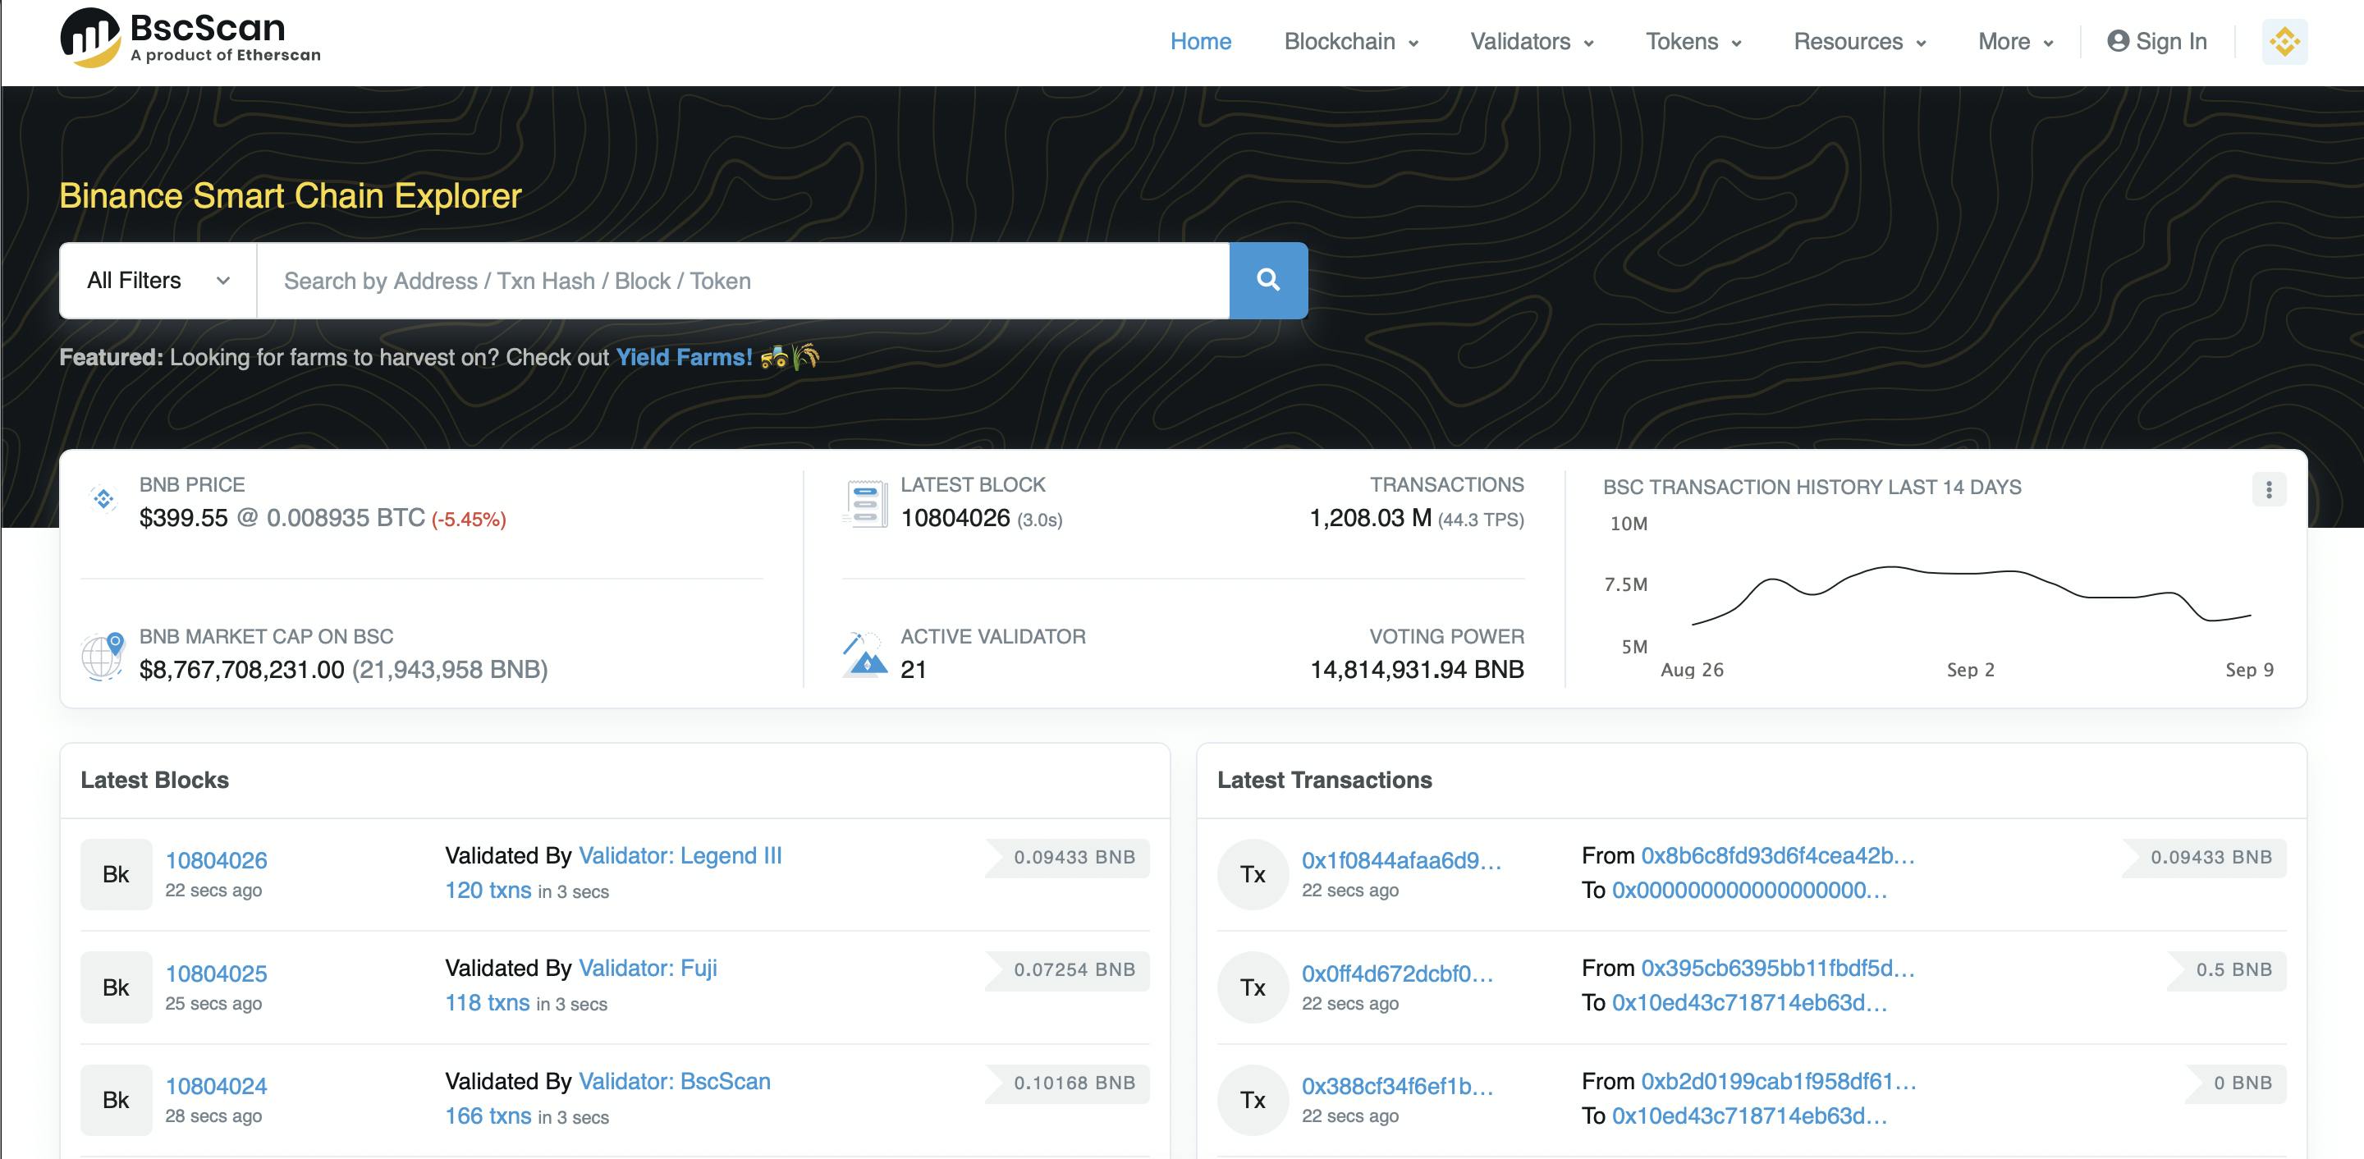Click the 0.10168 BNB block reward badge
The width and height of the screenshot is (2364, 1159).
click(1067, 1083)
